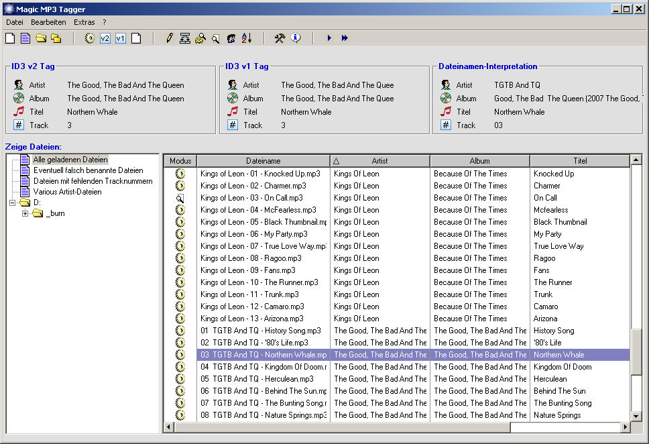Click the purple lined document toolbar icon
649x444 pixels.
pos(25,38)
